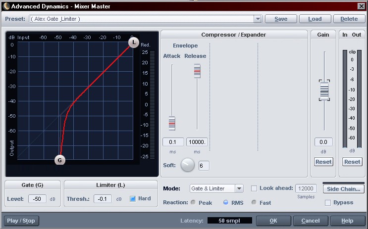Open the Preset dropdown arrow
The width and height of the screenshot is (368, 229).
tap(258, 19)
